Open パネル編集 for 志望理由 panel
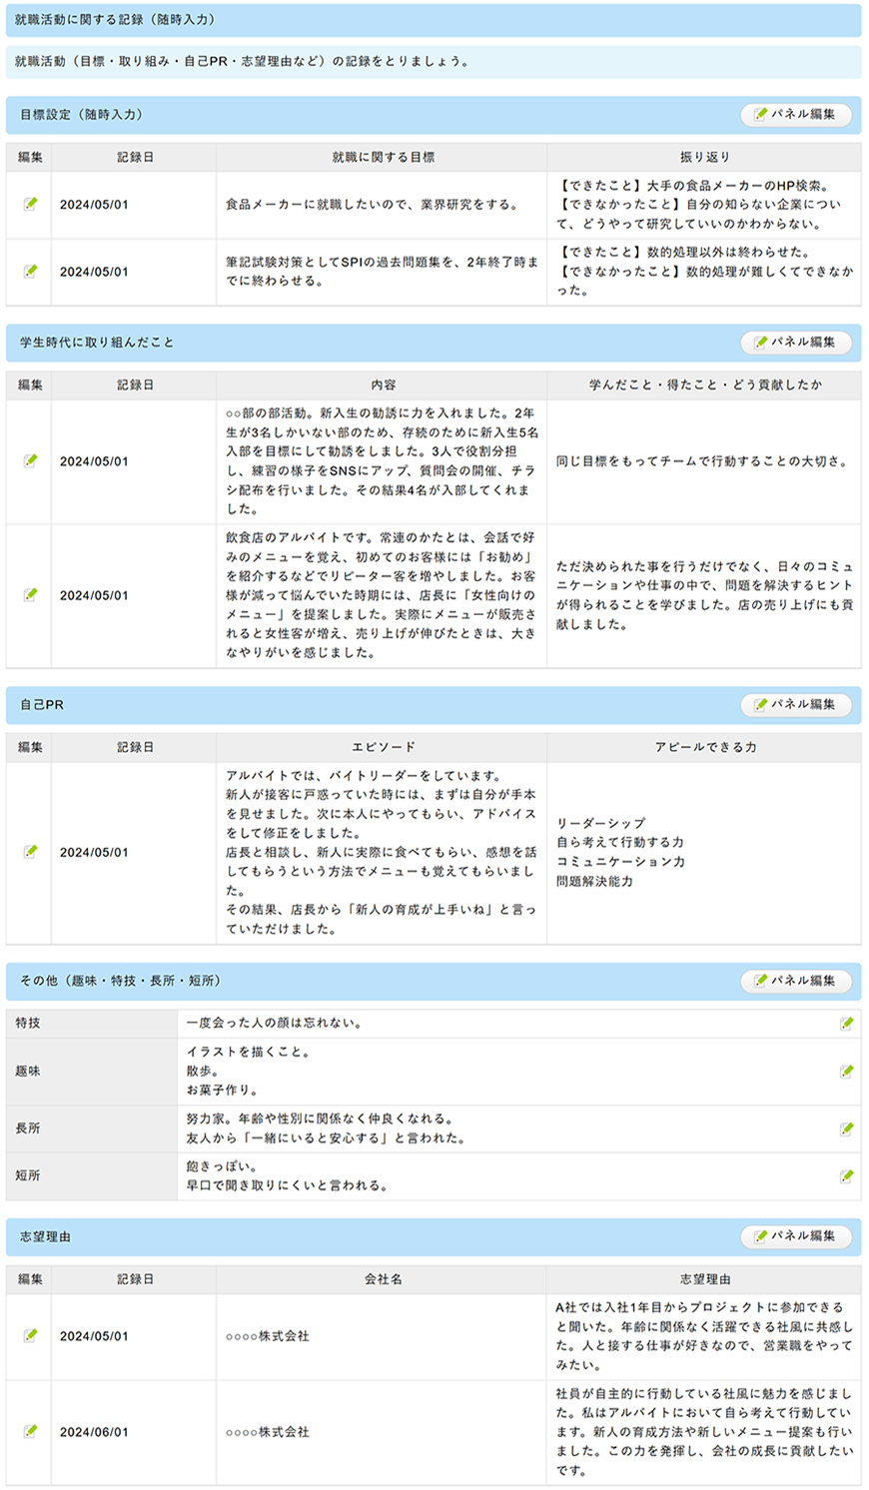This screenshot has height=1490, width=869. point(796,1235)
